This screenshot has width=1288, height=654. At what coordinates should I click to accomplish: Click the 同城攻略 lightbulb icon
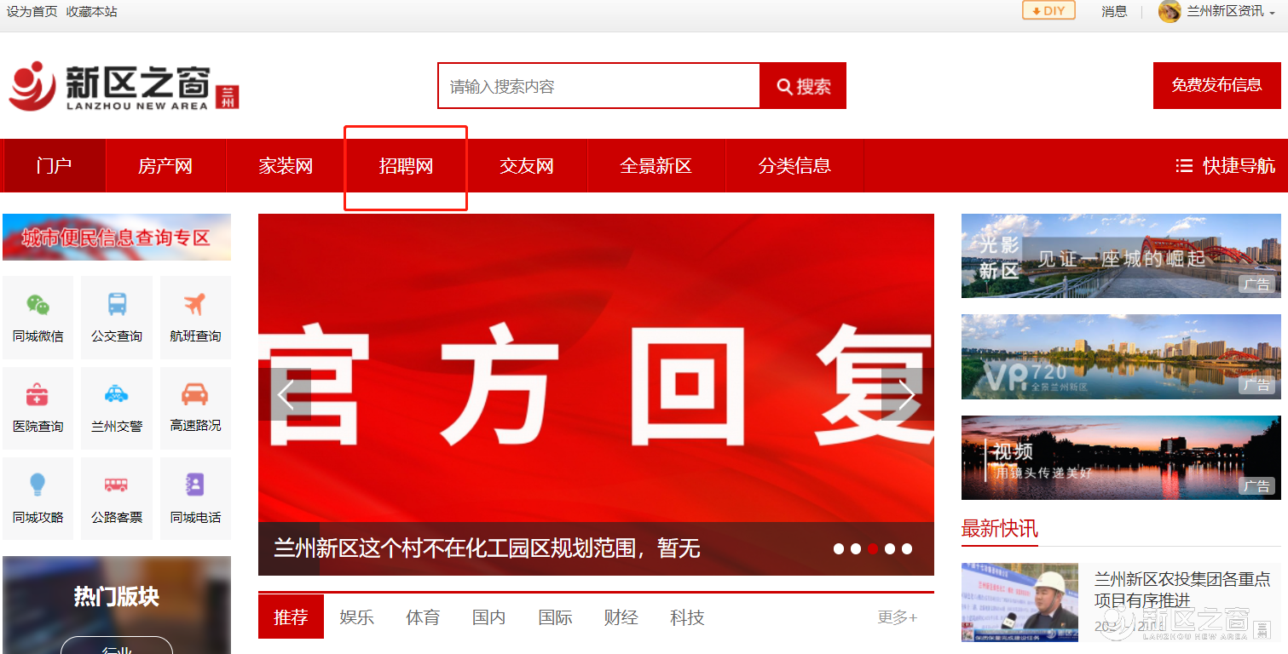tap(38, 485)
